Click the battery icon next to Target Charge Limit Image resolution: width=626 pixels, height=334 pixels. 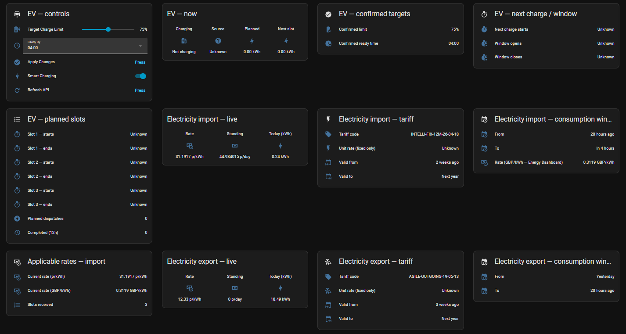click(17, 29)
